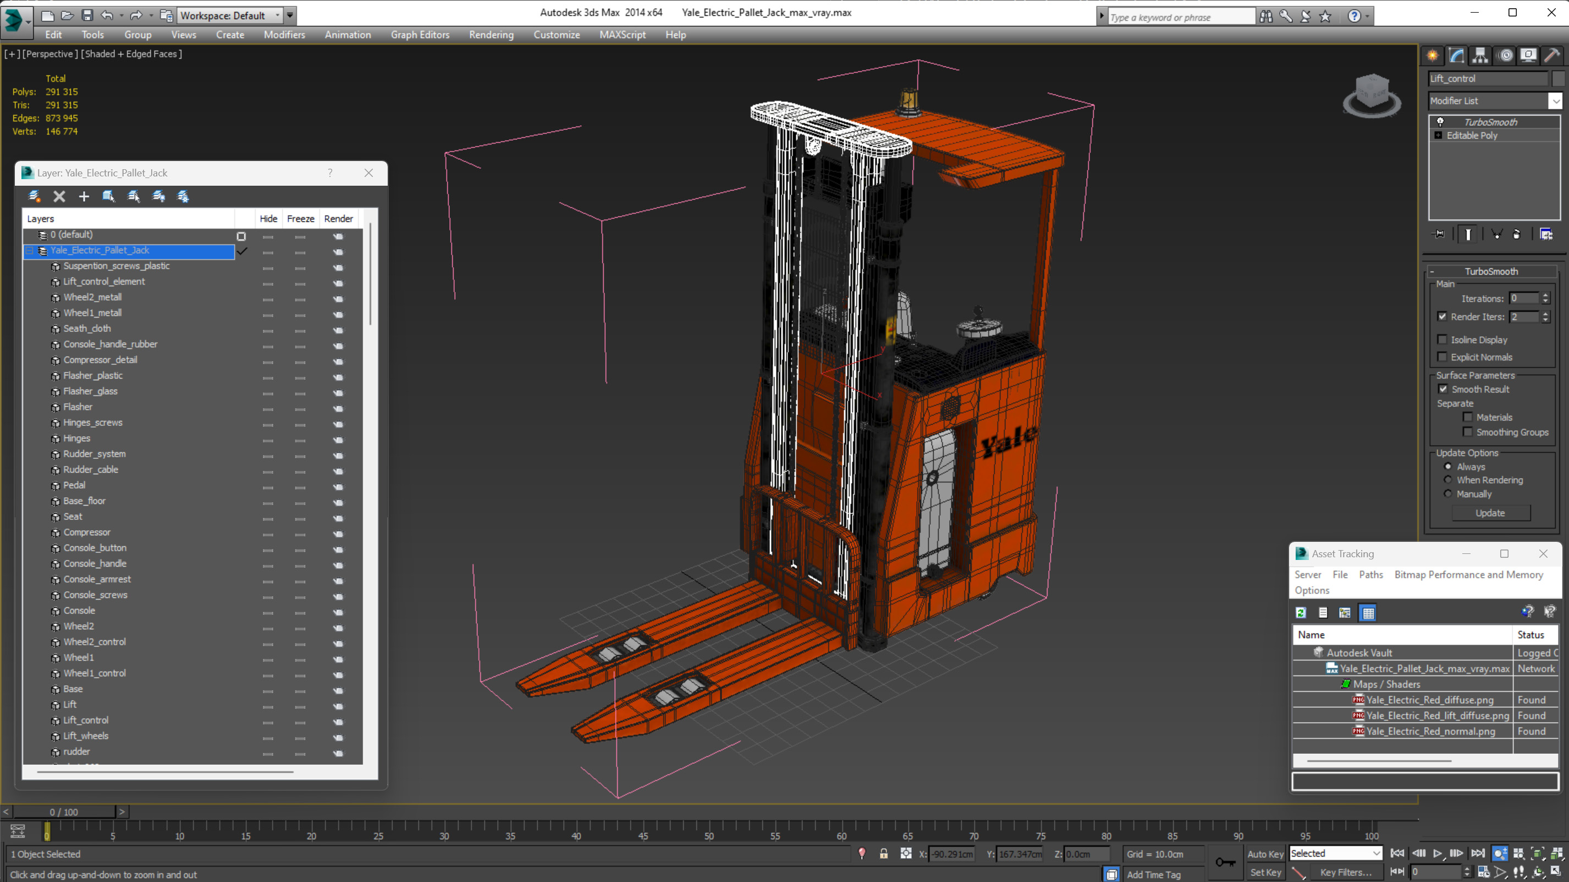The height and width of the screenshot is (882, 1569).
Task: Click Add Selected Objects plus icon in the Layer dialog
Action: click(84, 196)
